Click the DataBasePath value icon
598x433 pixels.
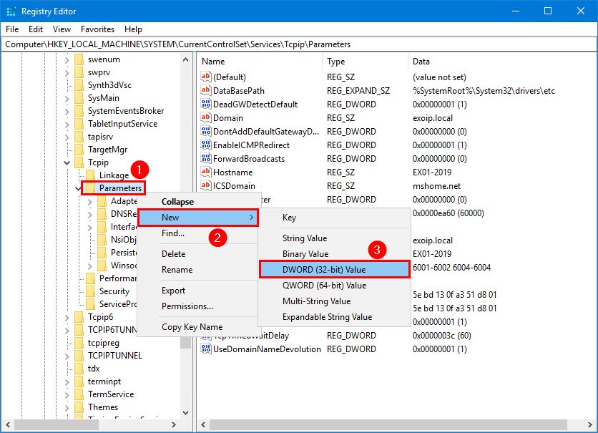pyautogui.click(x=206, y=91)
